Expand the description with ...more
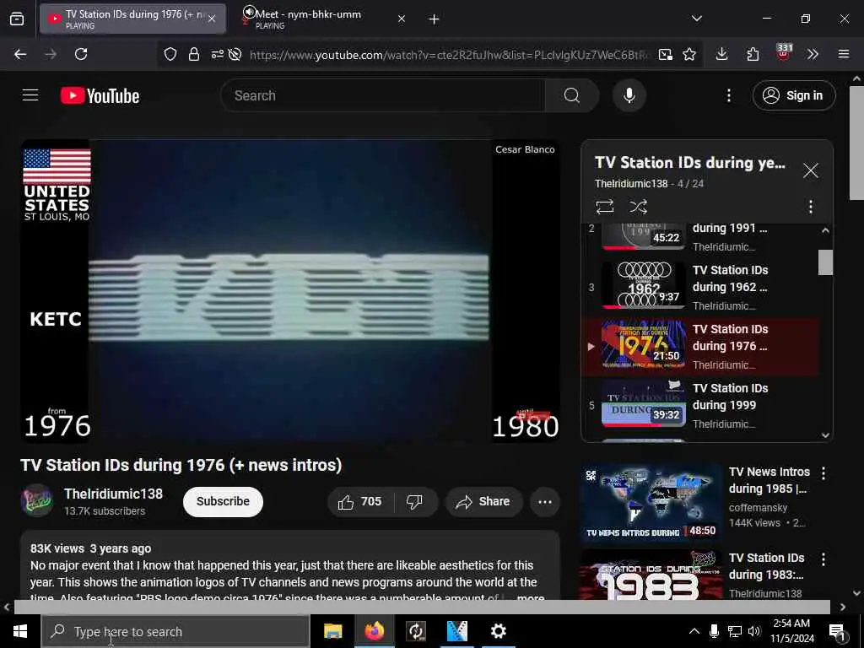The height and width of the screenshot is (648, 864). 531,597
